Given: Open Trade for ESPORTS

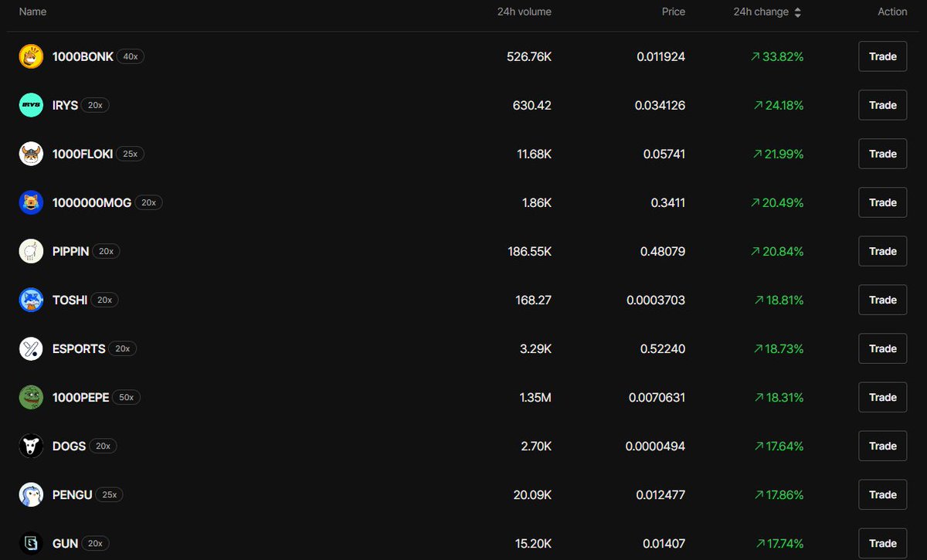Looking at the screenshot, I should (883, 348).
